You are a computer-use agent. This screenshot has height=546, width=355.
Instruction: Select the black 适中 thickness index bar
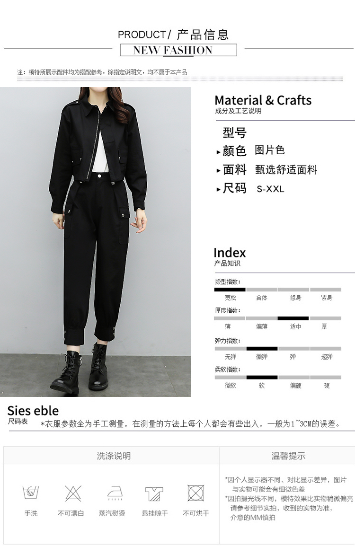293,318
